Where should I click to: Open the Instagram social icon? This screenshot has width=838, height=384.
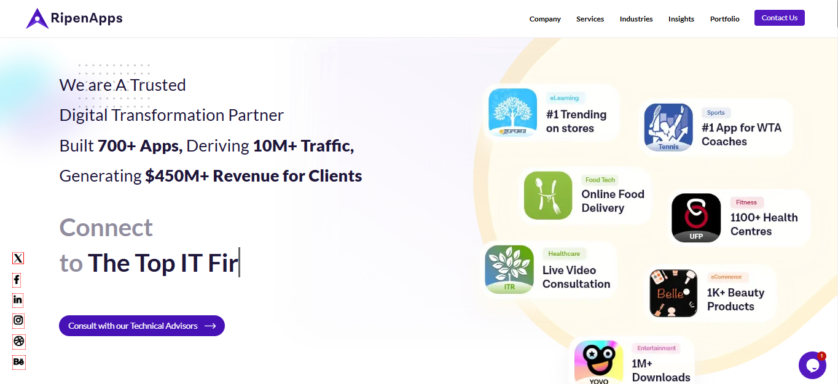(18, 320)
